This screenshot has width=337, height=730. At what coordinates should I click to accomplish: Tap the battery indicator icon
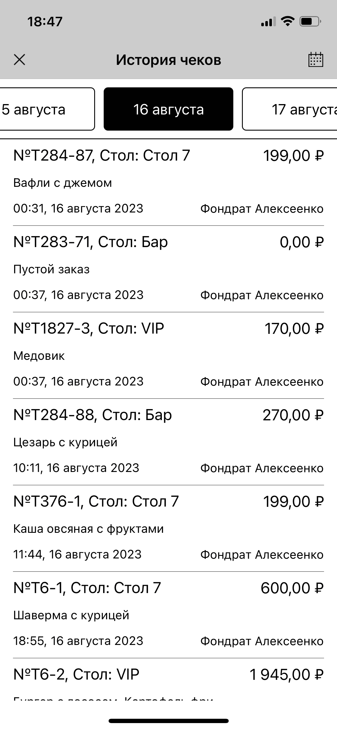[310, 21]
